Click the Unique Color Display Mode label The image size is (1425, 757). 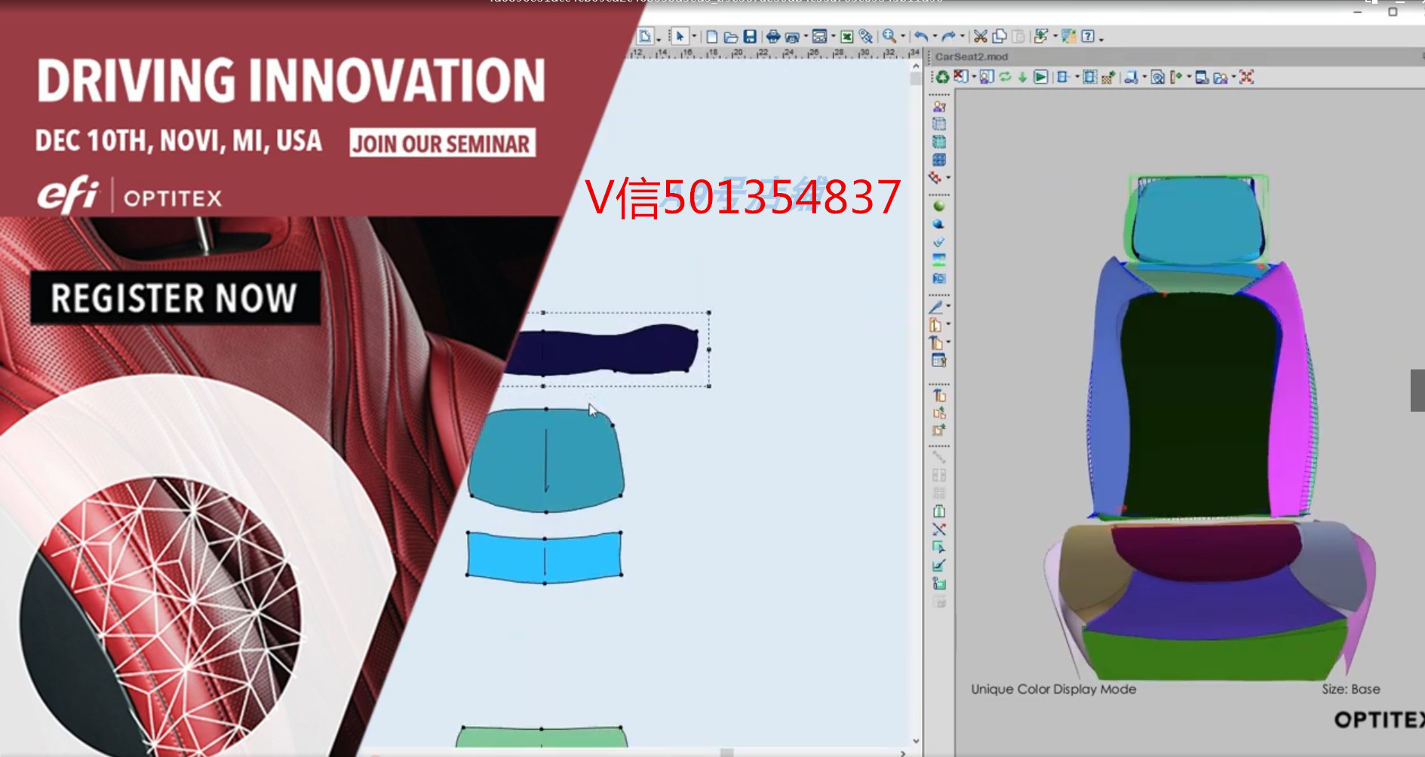click(x=1053, y=689)
